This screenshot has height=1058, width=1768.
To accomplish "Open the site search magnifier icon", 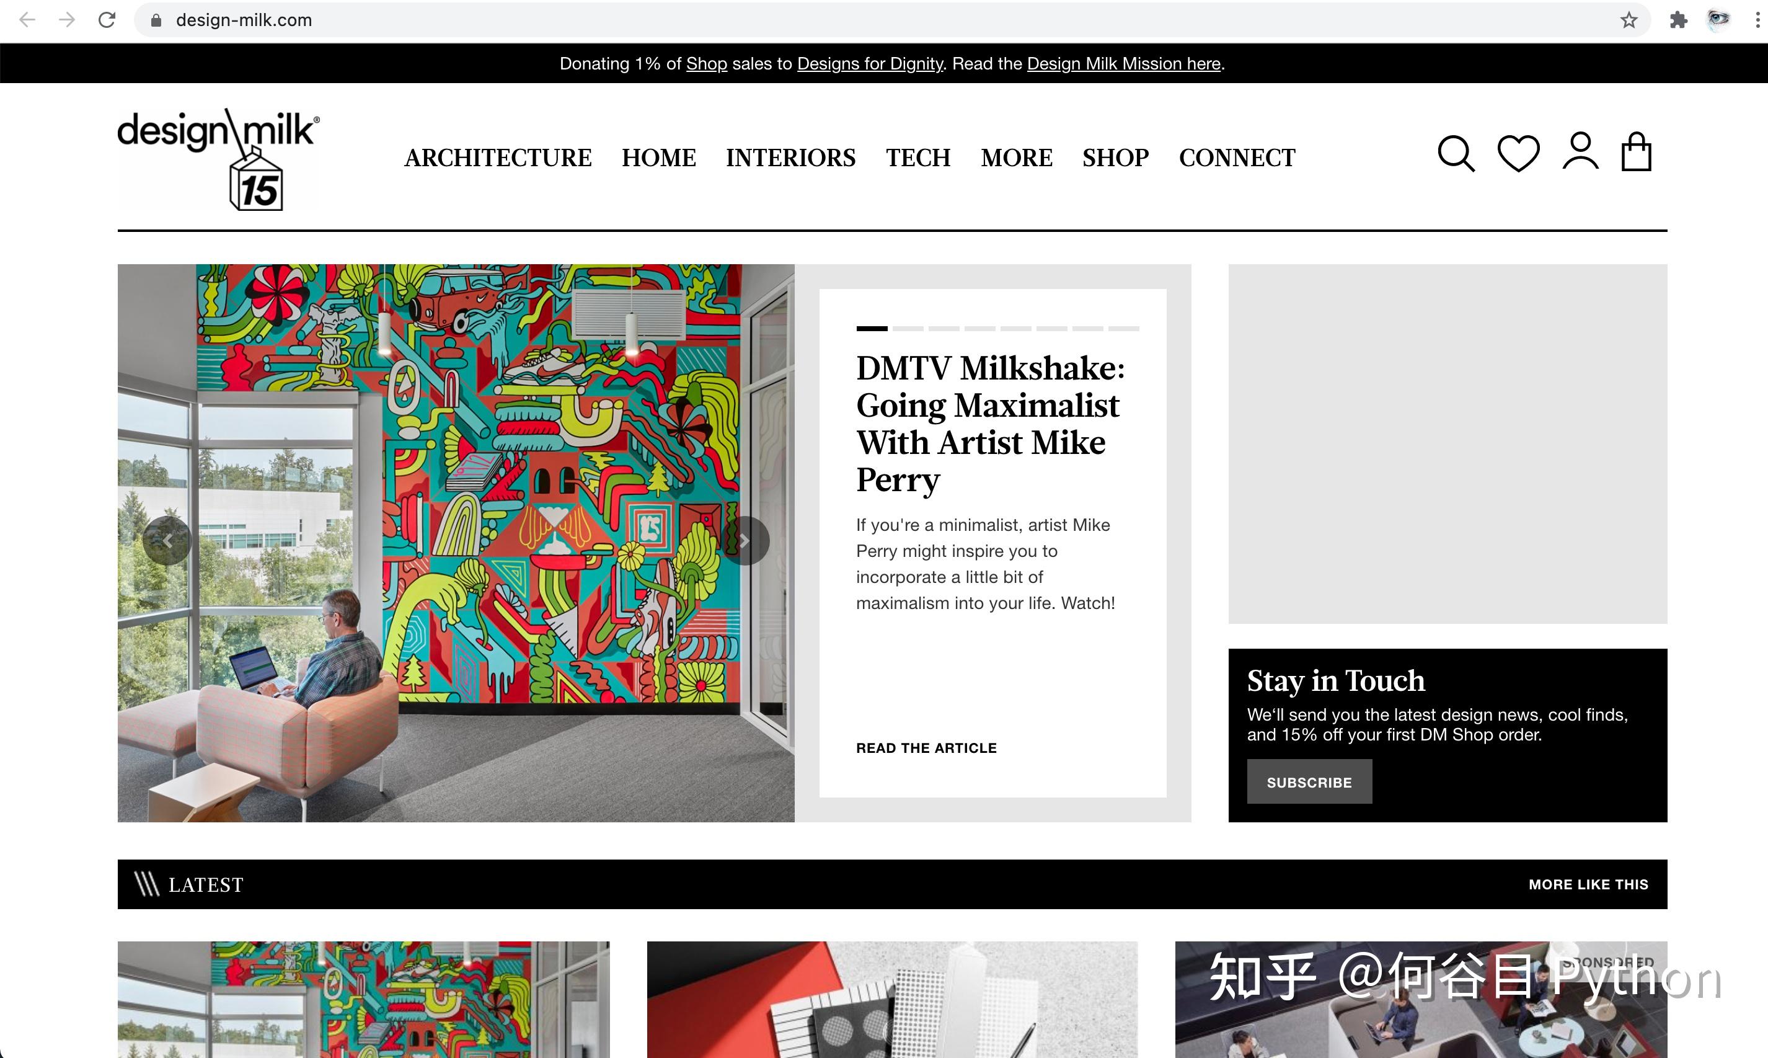I will point(1456,153).
